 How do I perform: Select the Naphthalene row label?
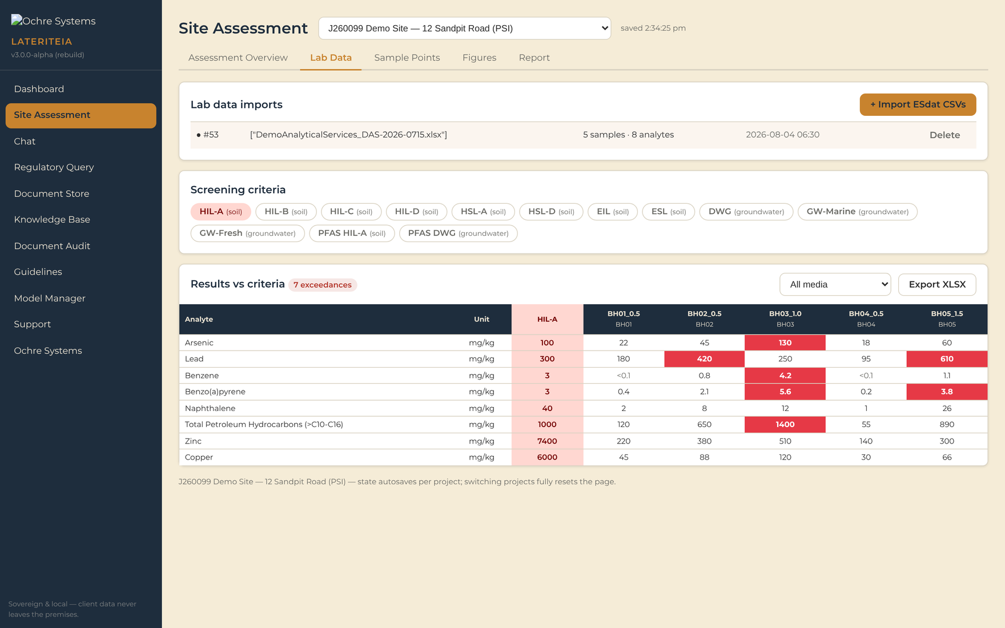[210, 408]
